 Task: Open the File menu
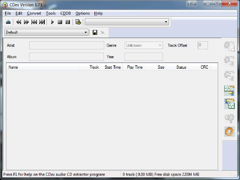click(x=8, y=13)
